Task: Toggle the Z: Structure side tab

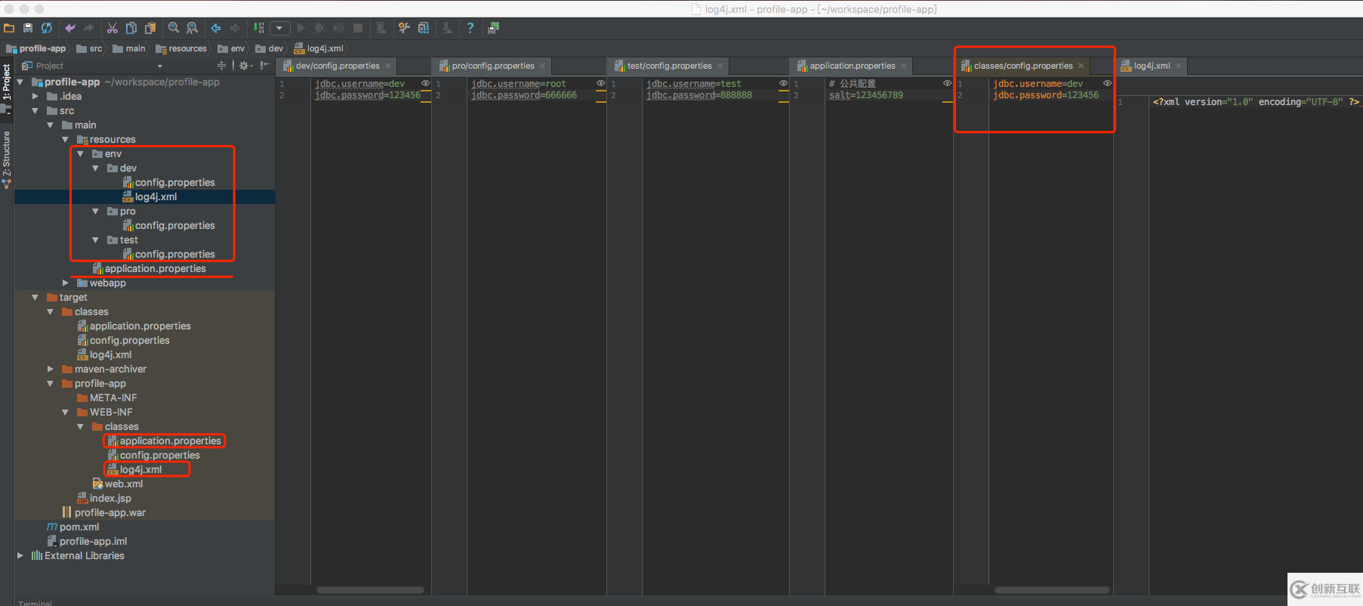Action: click(6, 156)
